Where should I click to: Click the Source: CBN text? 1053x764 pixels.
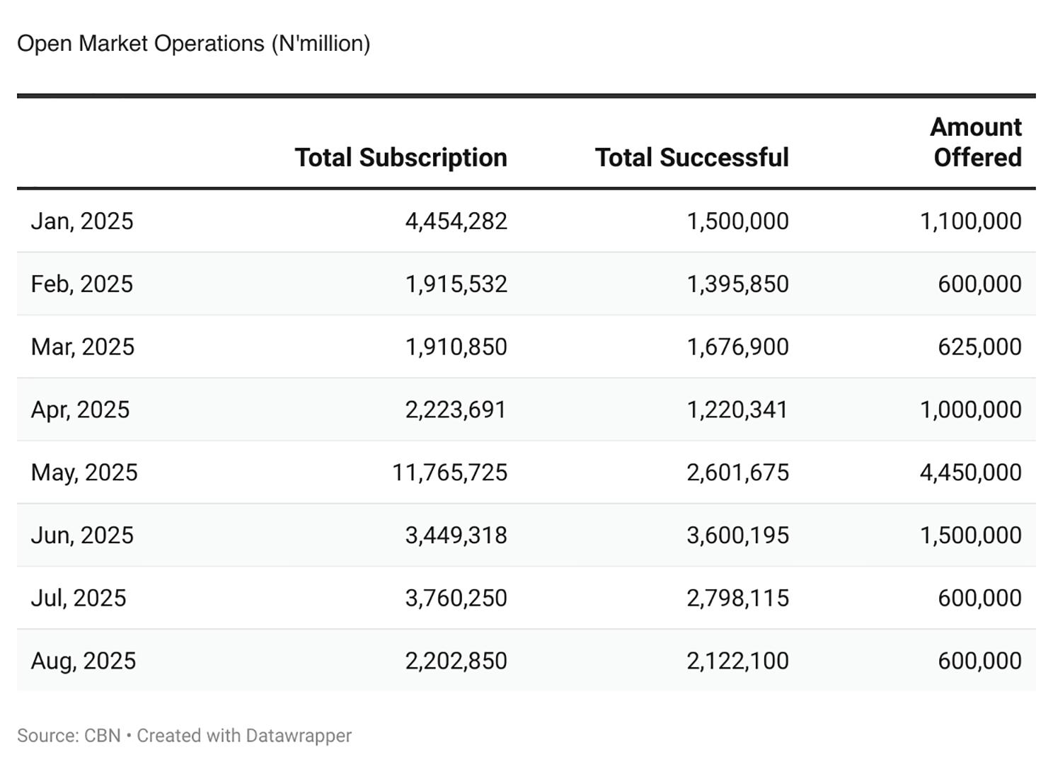[69, 736]
